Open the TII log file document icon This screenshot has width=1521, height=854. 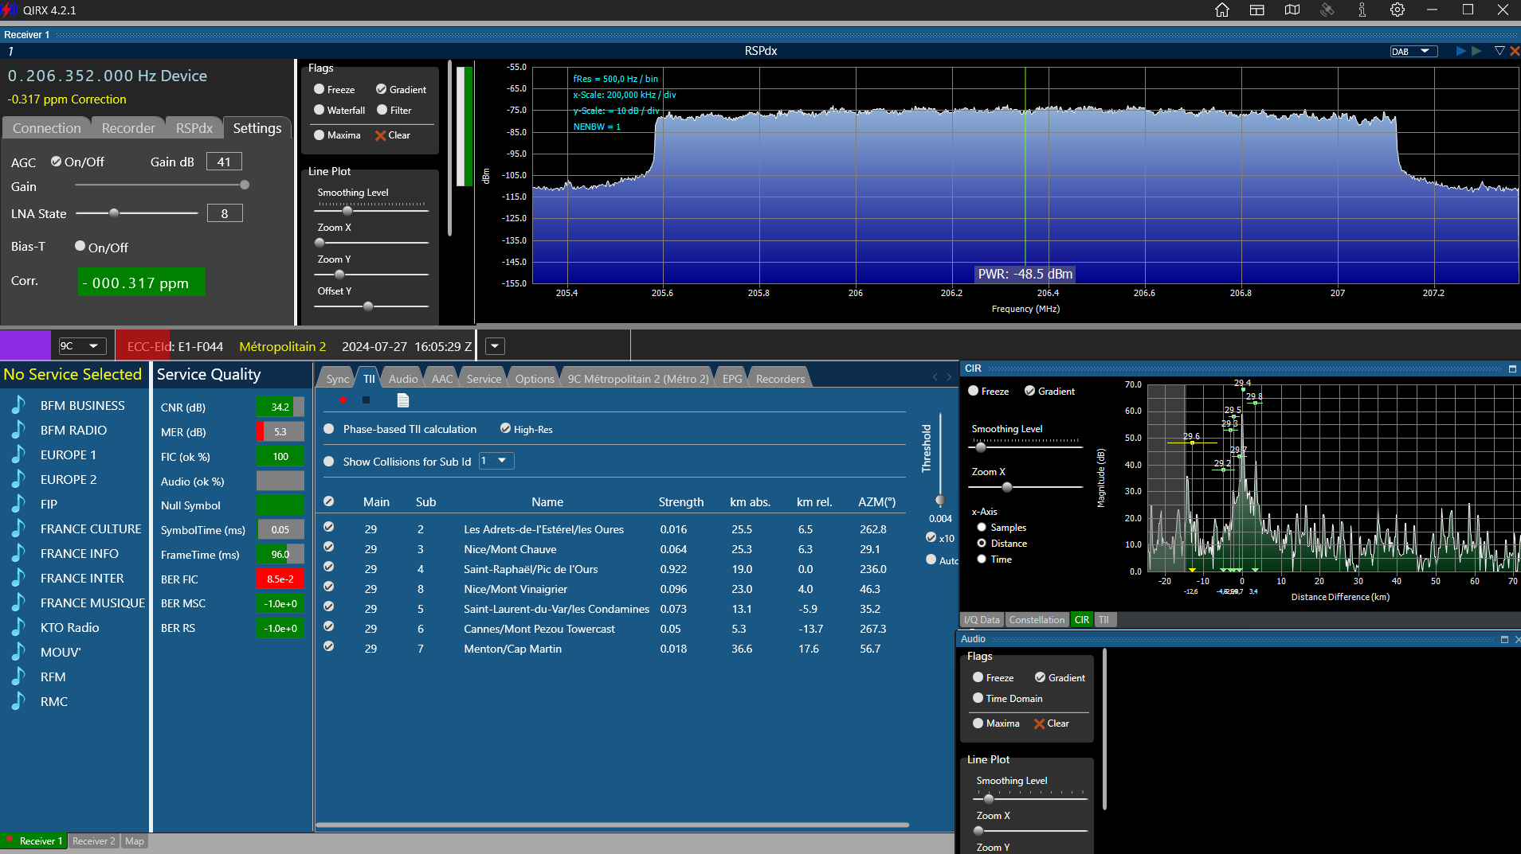pos(403,400)
